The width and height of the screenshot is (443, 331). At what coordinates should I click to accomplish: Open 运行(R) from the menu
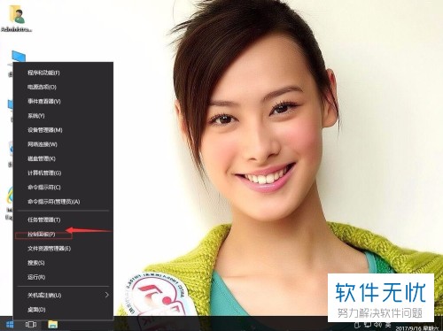pyautogui.click(x=63, y=277)
